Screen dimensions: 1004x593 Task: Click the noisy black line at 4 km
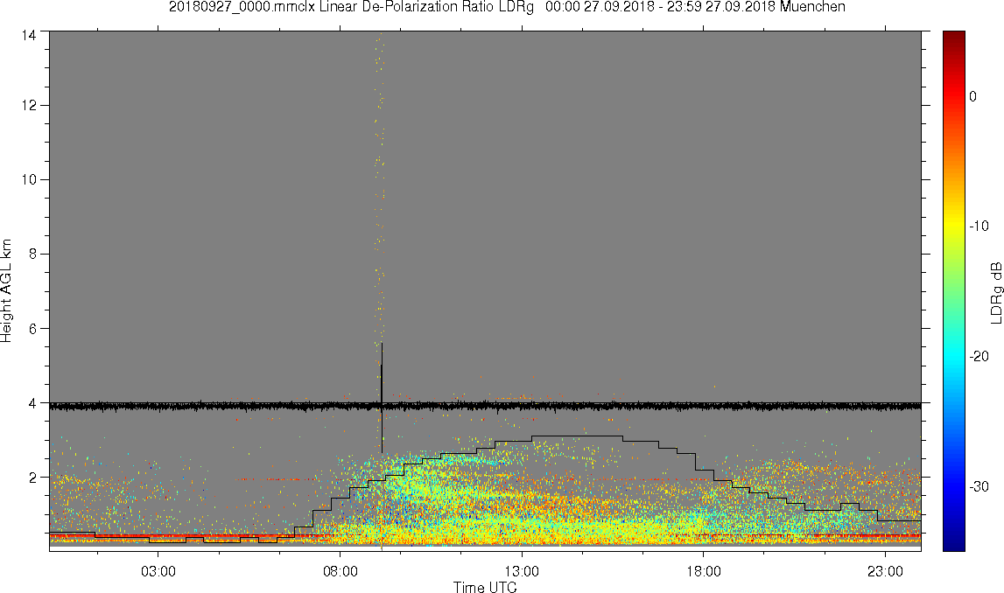[x=485, y=406]
